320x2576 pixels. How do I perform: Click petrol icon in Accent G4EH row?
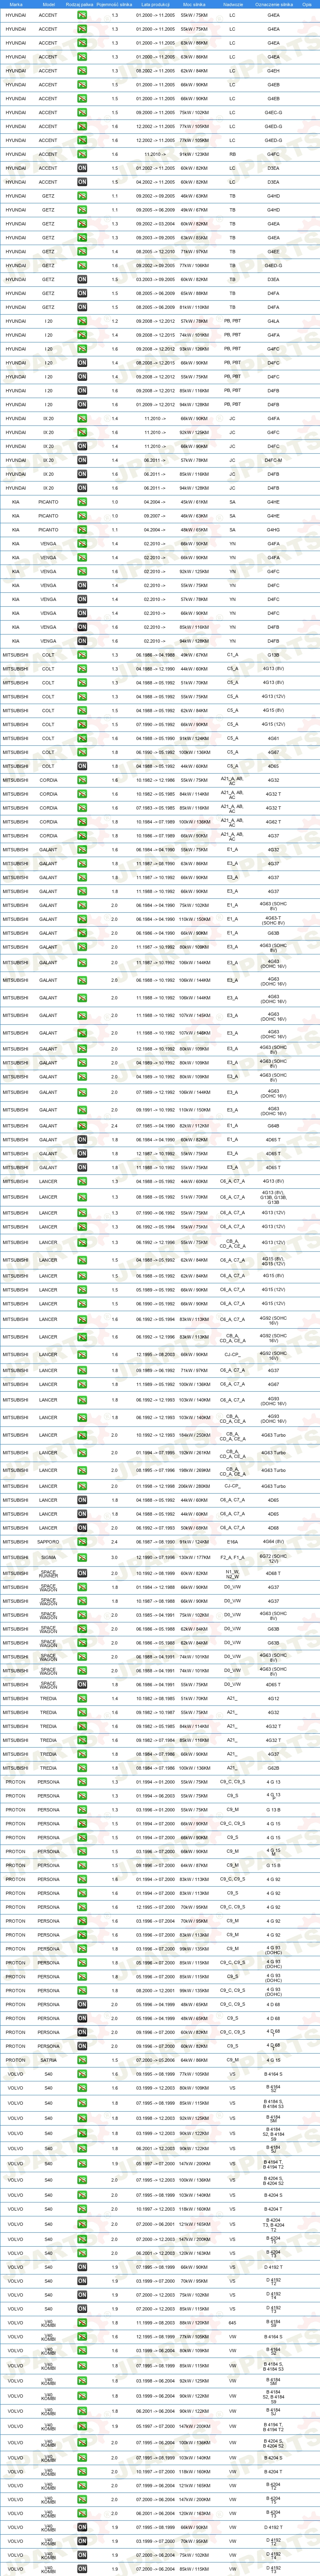(x=82, y=71)
